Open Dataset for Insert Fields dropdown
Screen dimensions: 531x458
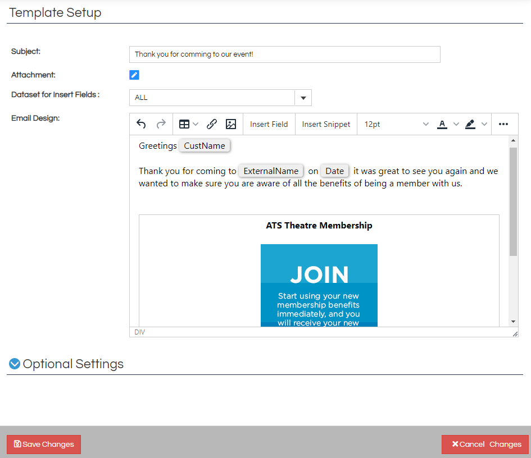click(303, 98)
